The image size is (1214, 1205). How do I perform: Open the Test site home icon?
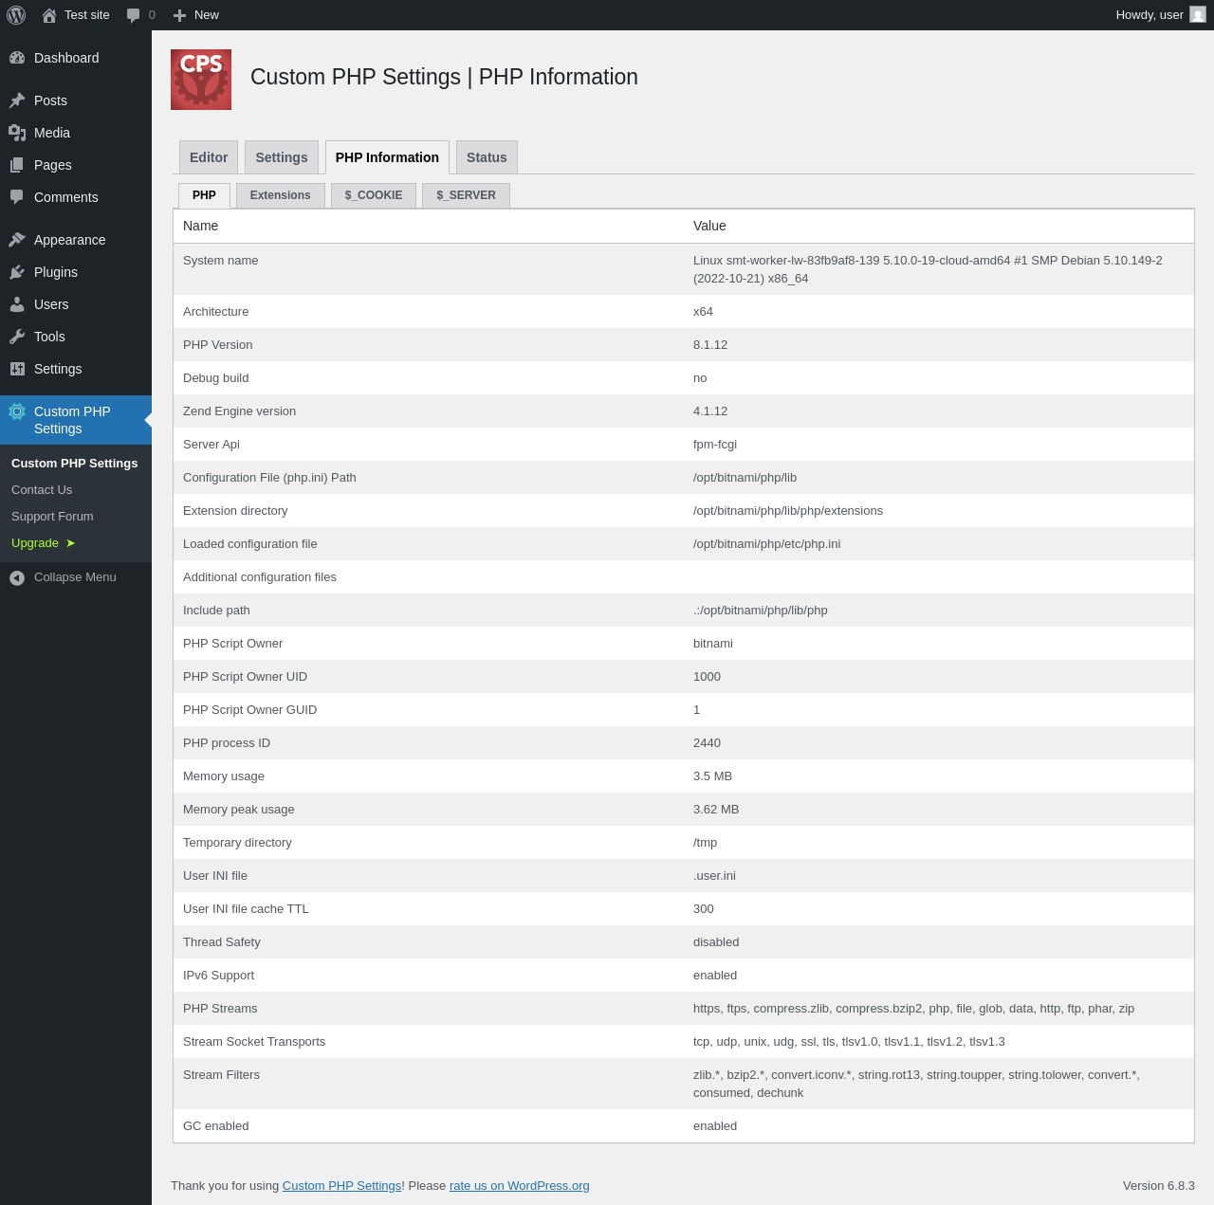49,15
